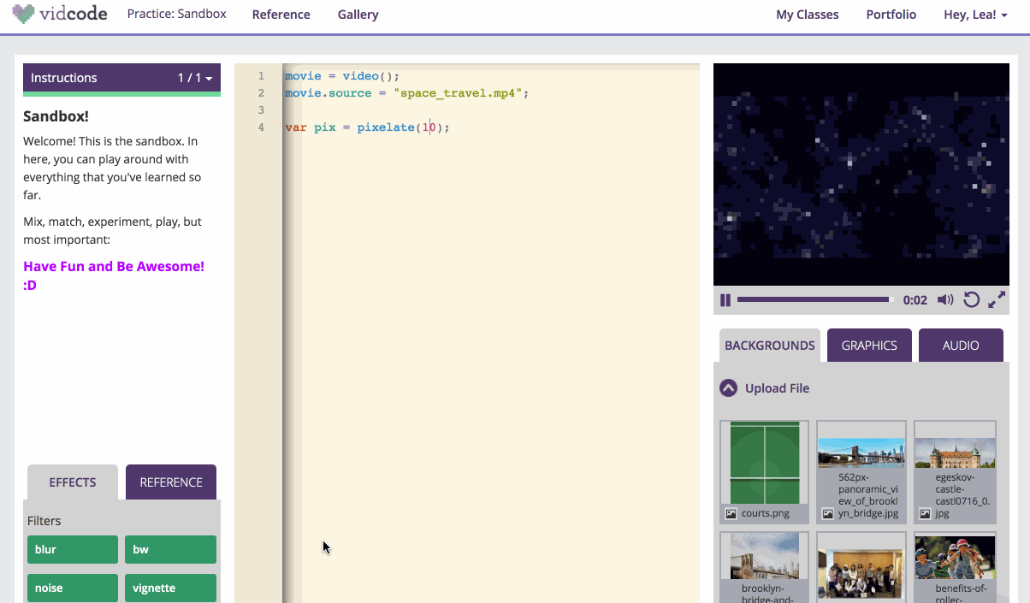Switch to the EFFECTS tab
The width and height of the screenshot is (1030, 603).
(x=73, y=482)
